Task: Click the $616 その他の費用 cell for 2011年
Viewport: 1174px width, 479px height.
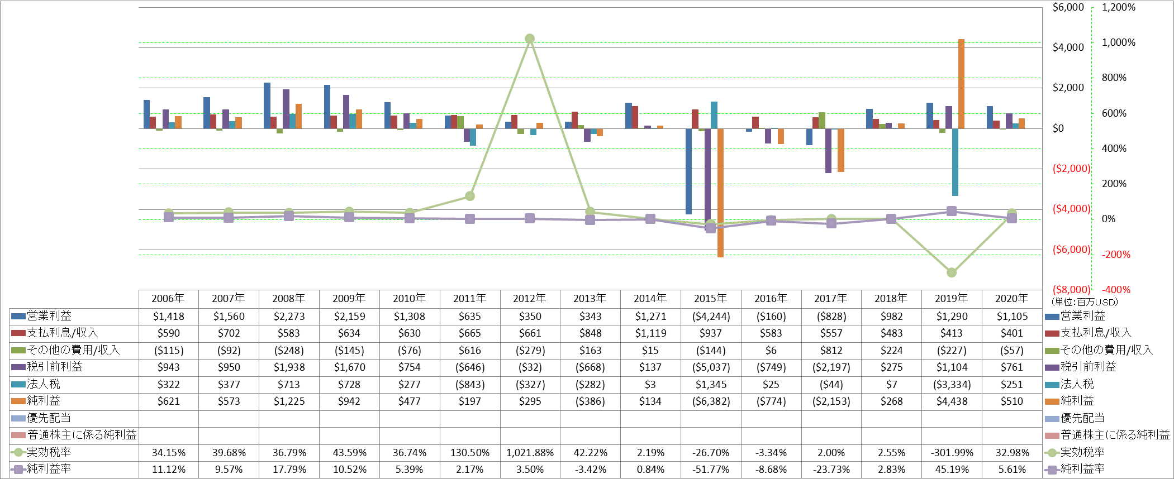Action: (469, 351)
